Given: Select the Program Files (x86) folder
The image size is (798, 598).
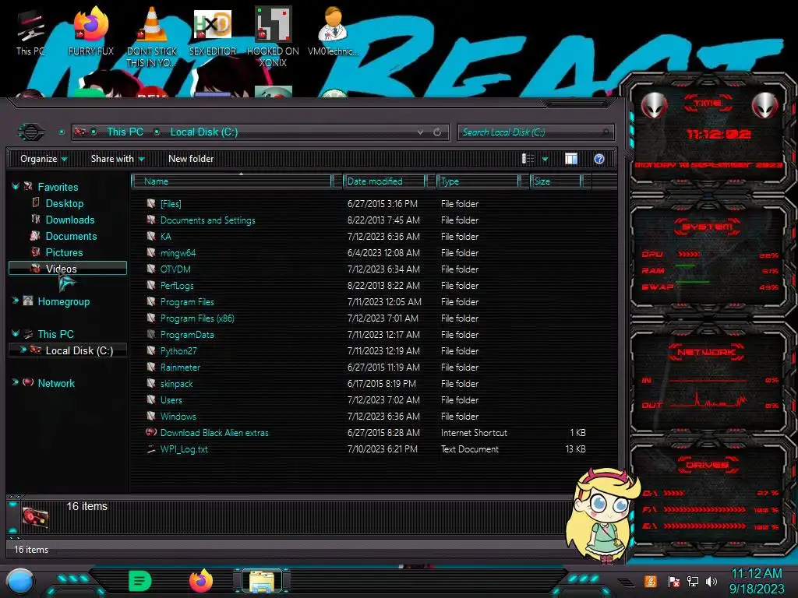Looking at the screenshot, I should (197, 318).
